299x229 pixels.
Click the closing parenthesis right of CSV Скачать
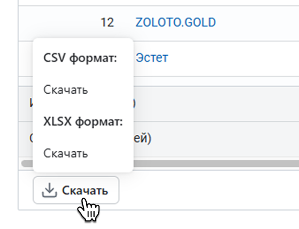pyautogui.click(x=134, y=103)
